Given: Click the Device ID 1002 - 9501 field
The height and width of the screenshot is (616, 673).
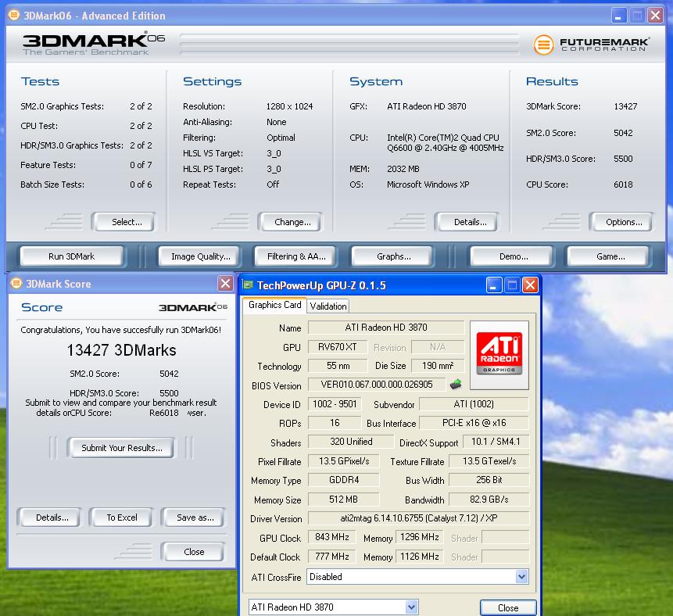Looking at the screenshot, I should pos(335,404).
